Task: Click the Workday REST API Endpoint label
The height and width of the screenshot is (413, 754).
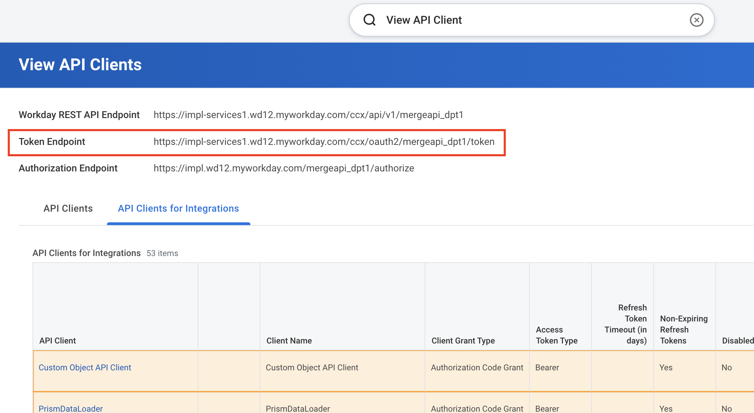Action: point(79,115)
